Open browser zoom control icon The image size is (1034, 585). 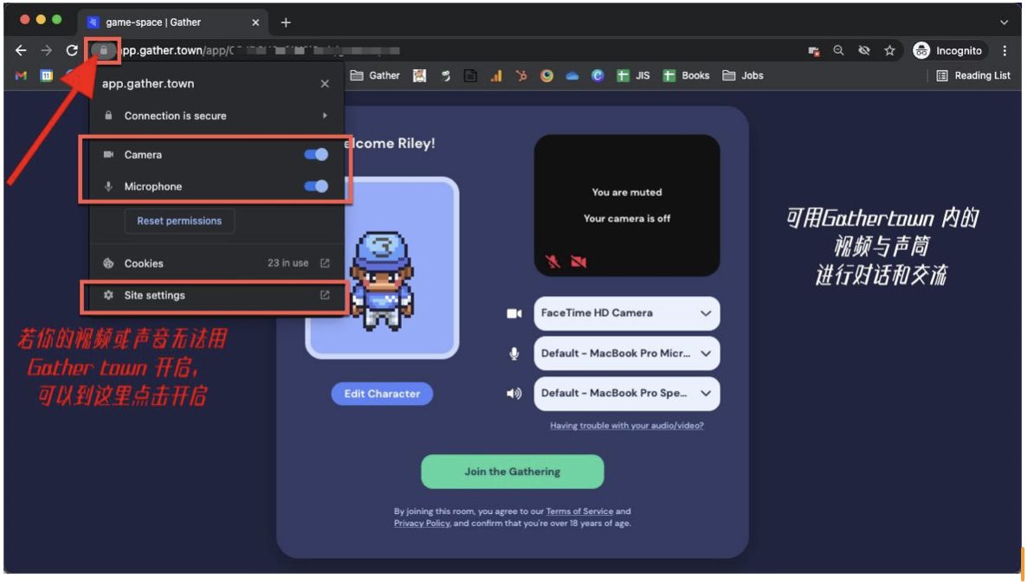(838, 50)
